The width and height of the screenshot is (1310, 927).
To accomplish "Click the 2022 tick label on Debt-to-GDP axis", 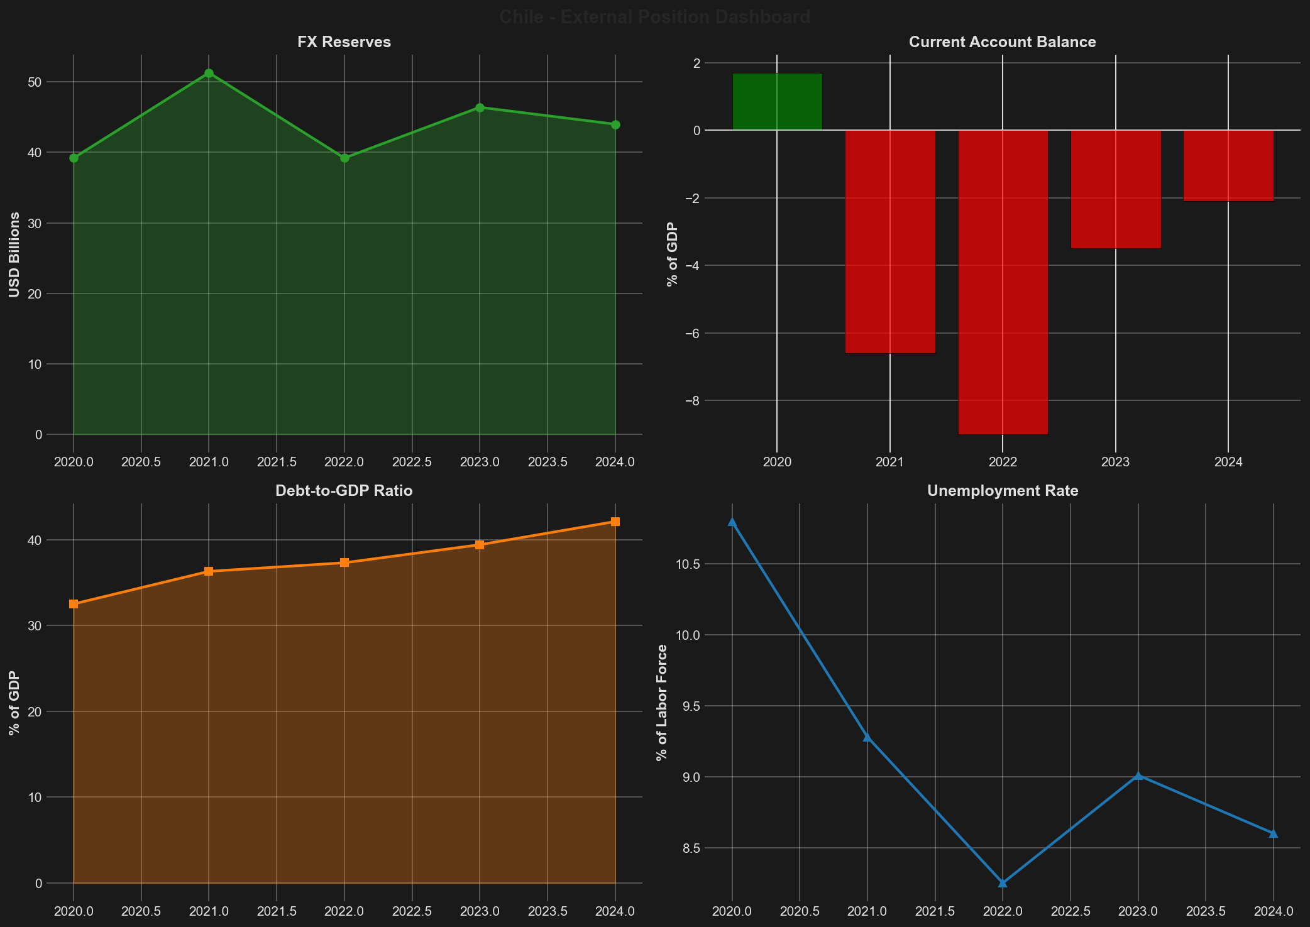I will [x=343, y=911].
